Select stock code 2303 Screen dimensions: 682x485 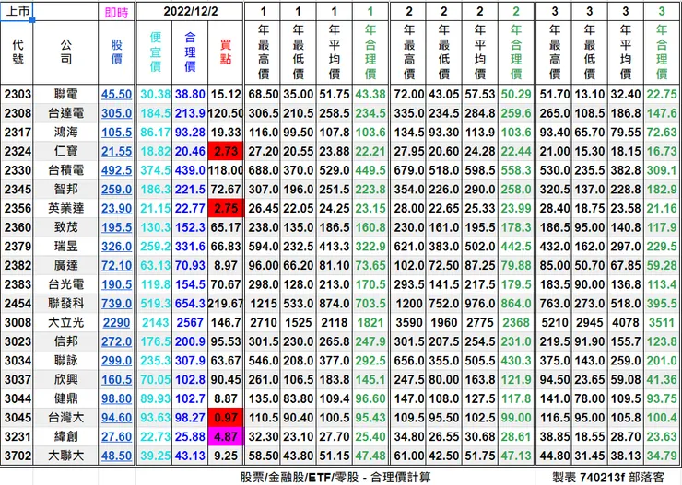(18, 94)
